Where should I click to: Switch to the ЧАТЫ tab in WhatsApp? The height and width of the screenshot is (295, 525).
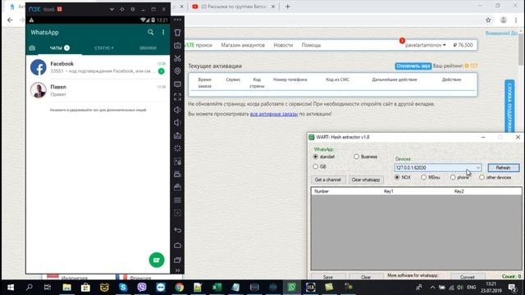point(60,48)
